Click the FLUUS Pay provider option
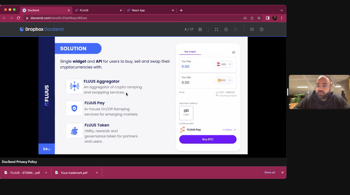This screenshot has height=195, width=350. [191, 130]
